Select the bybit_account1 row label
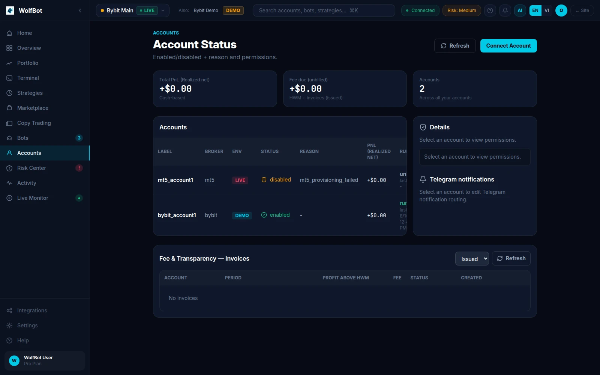This screenshot has width=600, height=375. [177, 215]
